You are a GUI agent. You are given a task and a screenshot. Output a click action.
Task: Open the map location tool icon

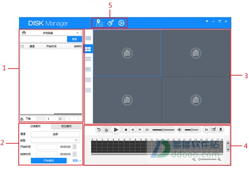tap(100, 23)
